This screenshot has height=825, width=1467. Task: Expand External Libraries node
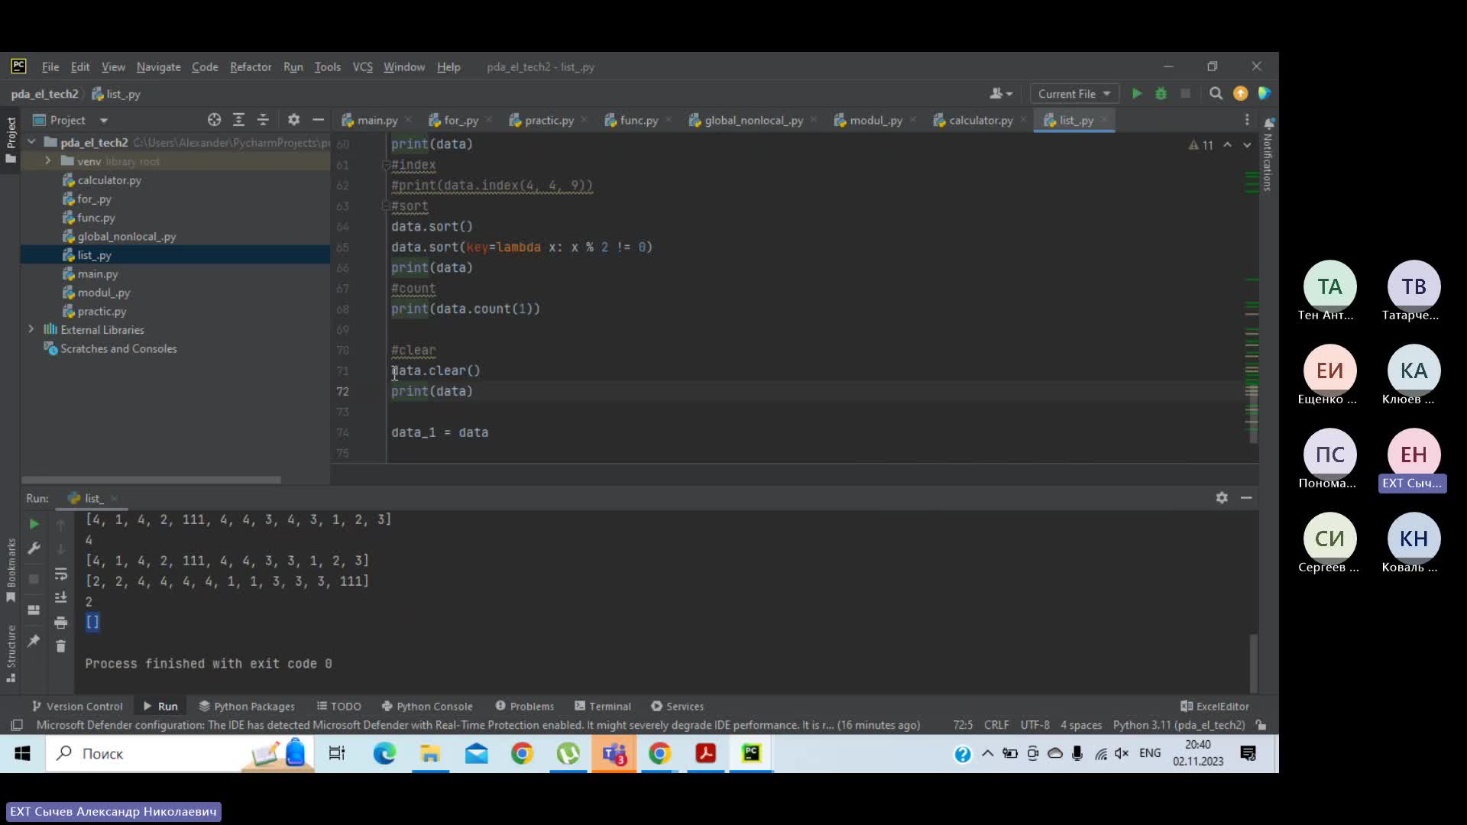click(x=31, y=329)
